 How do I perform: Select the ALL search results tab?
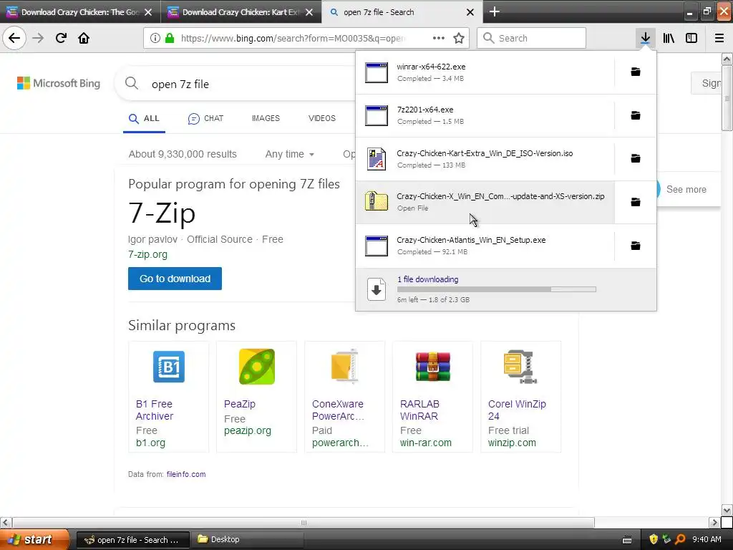(x=144, y=119)
